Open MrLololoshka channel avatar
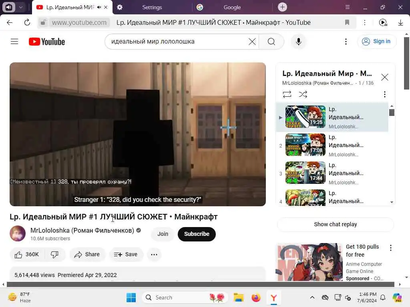Viewport: 410px width, 307px height. (18, 233)
